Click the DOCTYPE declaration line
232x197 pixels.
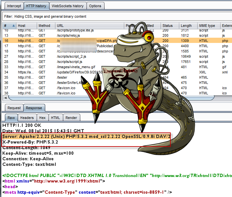pyautogui.click(x=117, y=176)
